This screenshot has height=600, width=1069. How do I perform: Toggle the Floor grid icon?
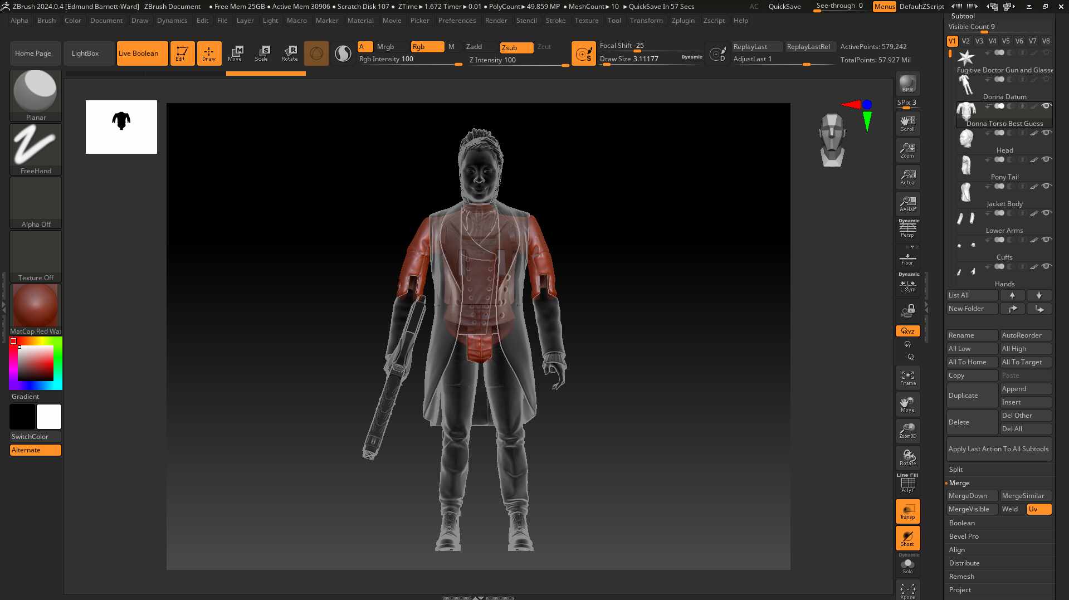coord(907,258)
